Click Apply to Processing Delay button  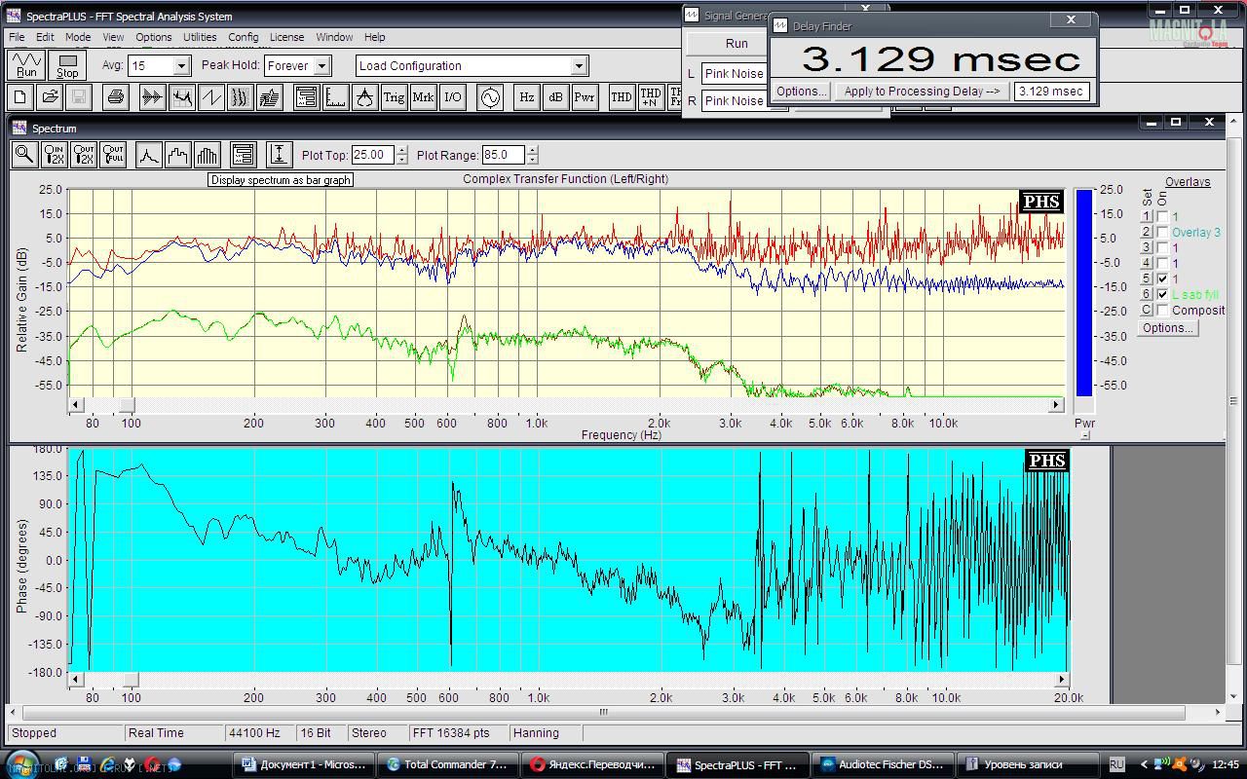click(922, 92)
